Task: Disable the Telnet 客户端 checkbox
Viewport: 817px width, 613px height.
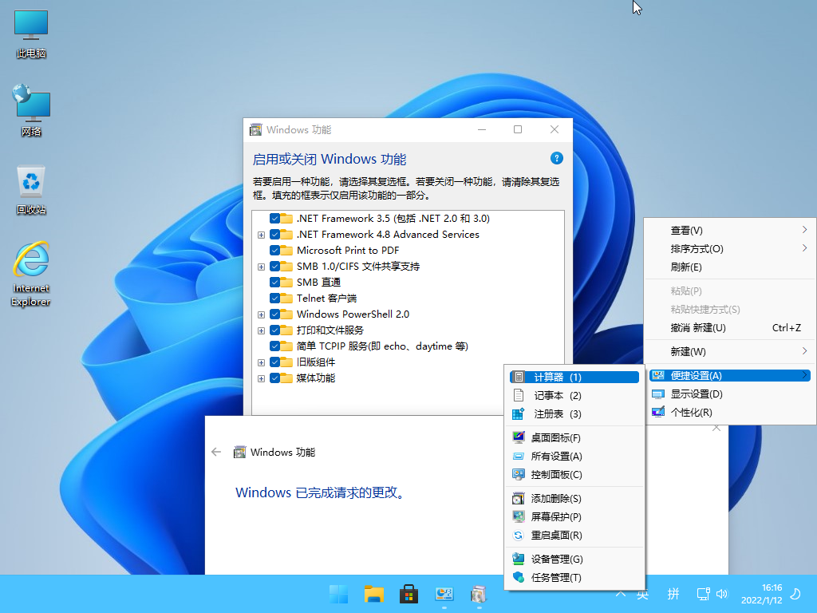Action: tap(274, 299)
